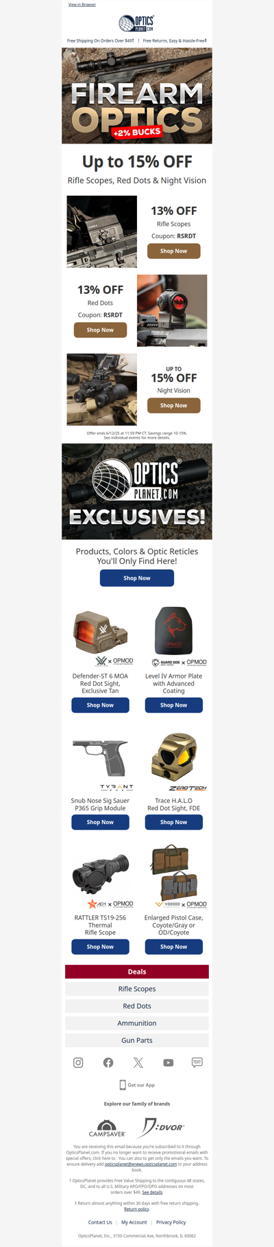
Task: Click the RATTLER thermal scope product image
Action: pos(100,874)
